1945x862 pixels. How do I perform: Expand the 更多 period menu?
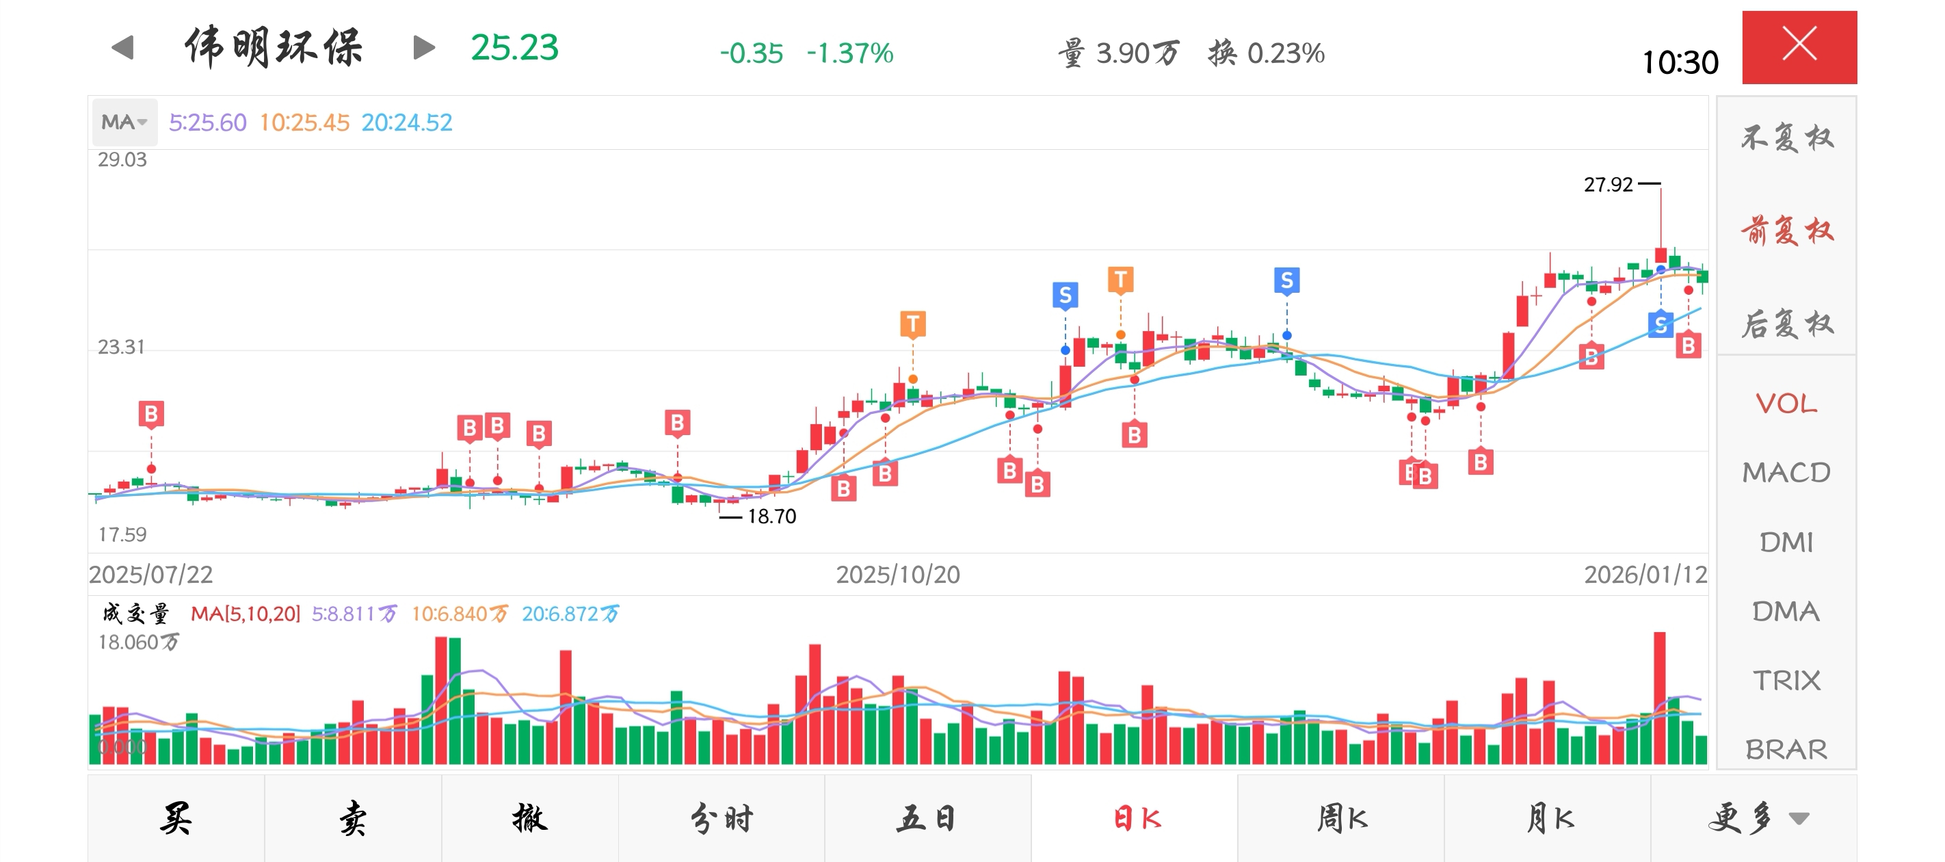click(x=1756, y=818)
